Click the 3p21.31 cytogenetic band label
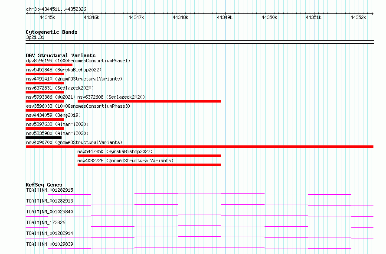Image resolution: width=386 pixels, height=254 pixels. click(x=35, y=38)
